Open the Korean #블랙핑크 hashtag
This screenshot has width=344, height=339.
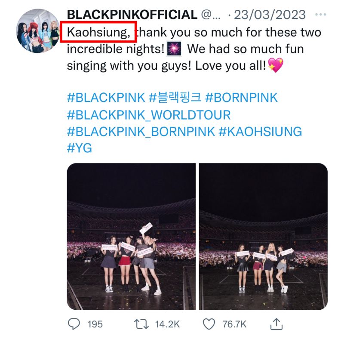pos(175,98)
